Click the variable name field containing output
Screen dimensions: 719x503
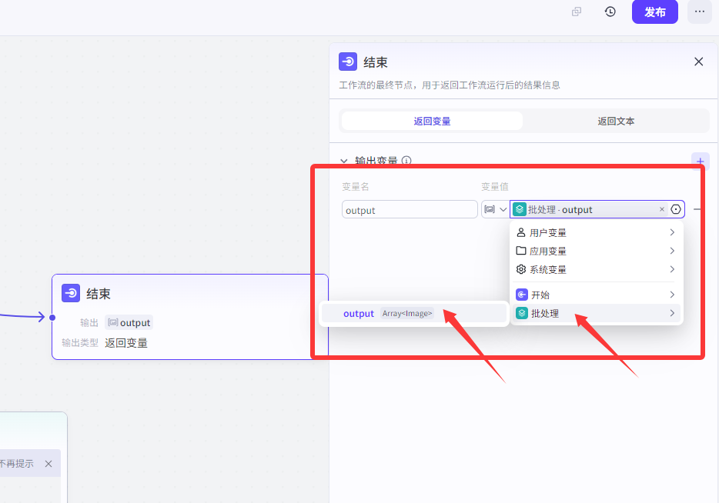click(x=410, y=209)
